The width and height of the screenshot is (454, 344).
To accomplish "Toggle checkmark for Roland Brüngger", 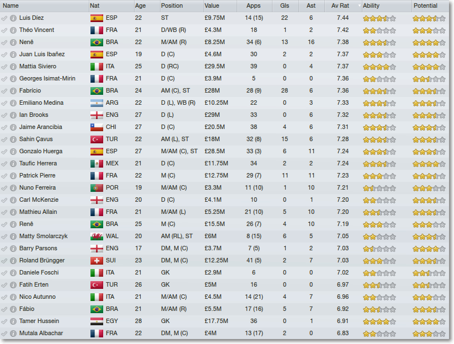I will pos(4,261).
